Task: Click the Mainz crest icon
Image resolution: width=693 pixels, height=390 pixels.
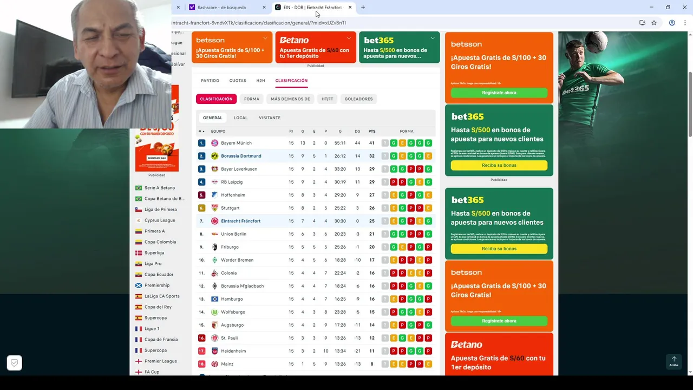Action: (x=214, y=364)
